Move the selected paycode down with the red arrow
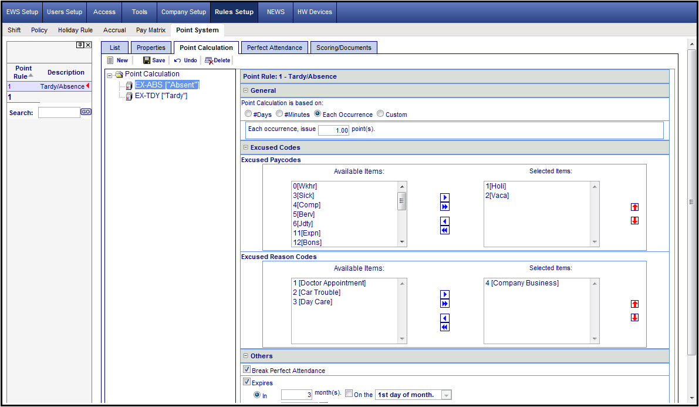 [635, 220]
